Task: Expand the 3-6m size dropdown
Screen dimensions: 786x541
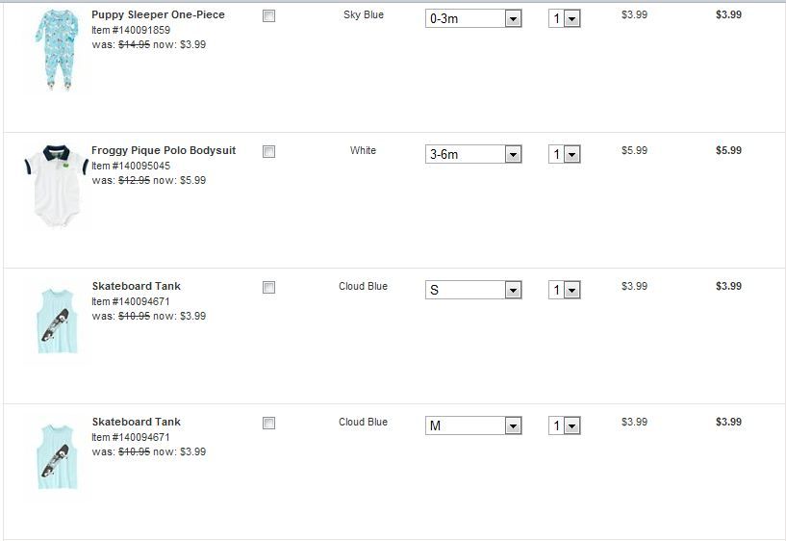Action: tap(473, 154)
